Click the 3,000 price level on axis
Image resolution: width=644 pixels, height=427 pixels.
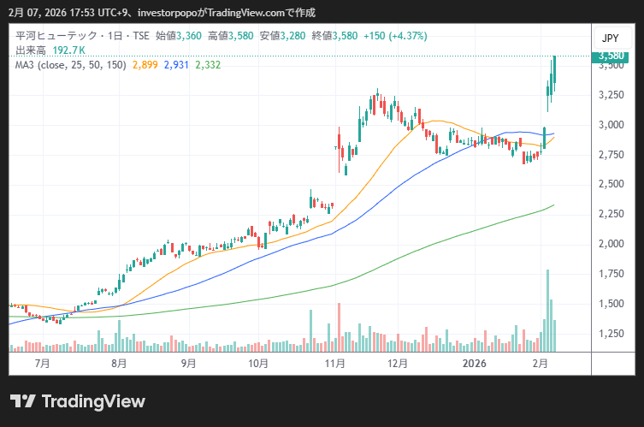coord(611,125)
